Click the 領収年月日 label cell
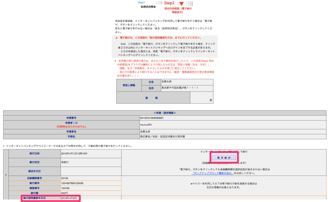Image resolution: width=328 pixels, height=202 pixels. (34, 171)
